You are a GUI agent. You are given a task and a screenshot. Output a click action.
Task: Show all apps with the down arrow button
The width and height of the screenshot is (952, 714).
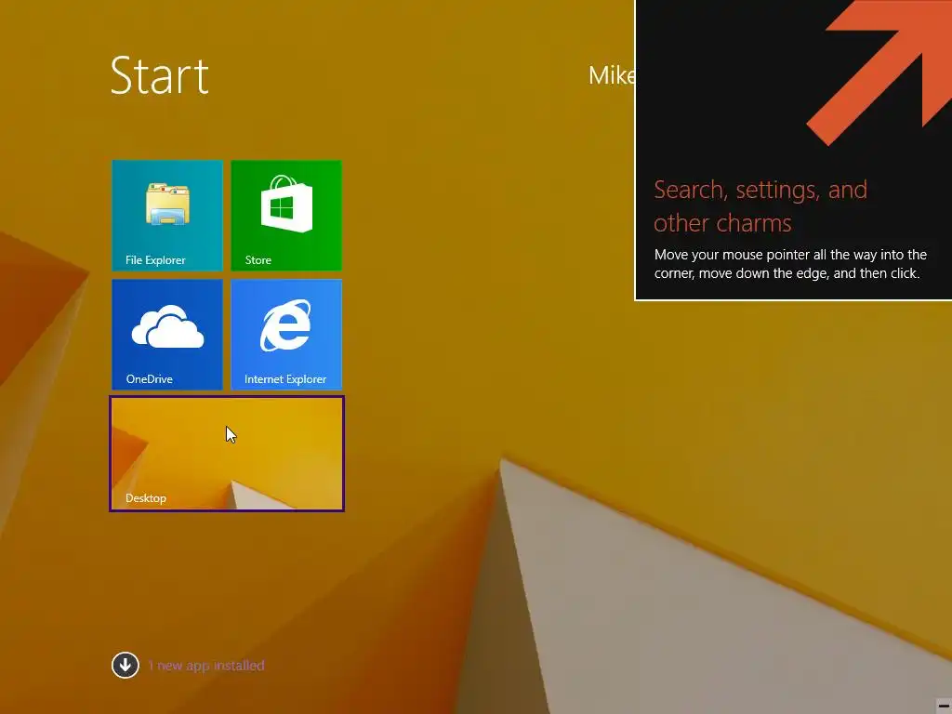click(126, 665)
